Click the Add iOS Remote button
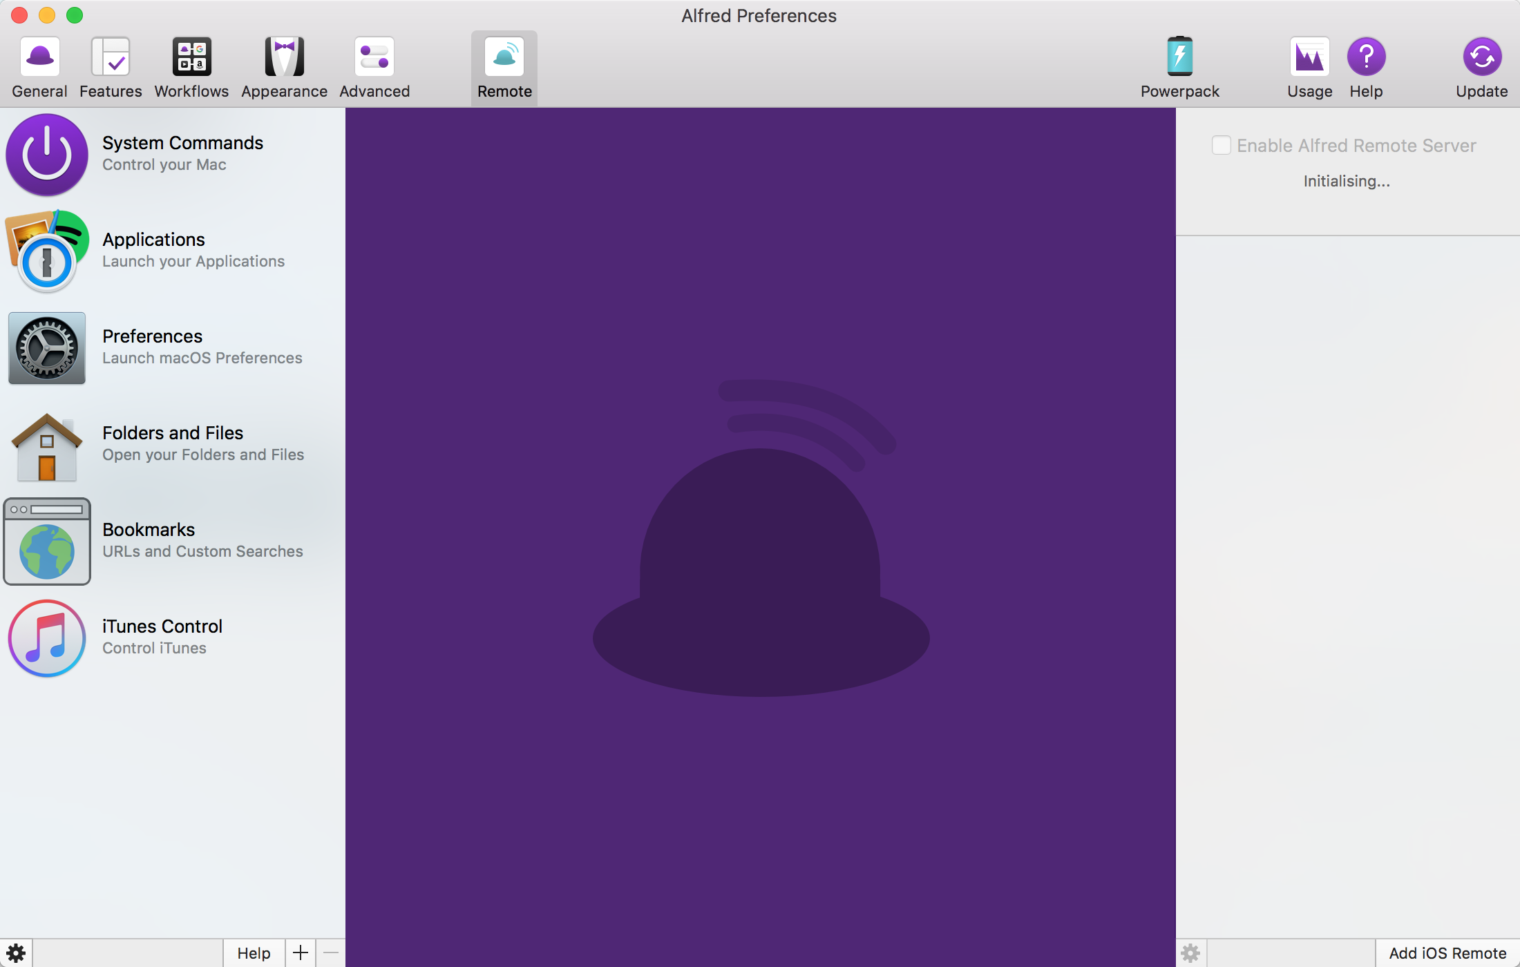 tap(1447, 952)
